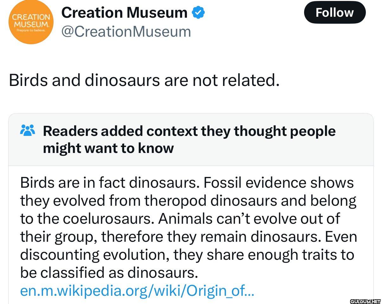Click the Community Notes people icon
Image resolution: width=382 pixels, height=304 pixels.
(x=27, y=130)
